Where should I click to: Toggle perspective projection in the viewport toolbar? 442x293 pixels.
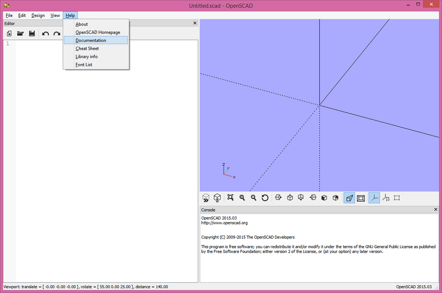[349, 197]
